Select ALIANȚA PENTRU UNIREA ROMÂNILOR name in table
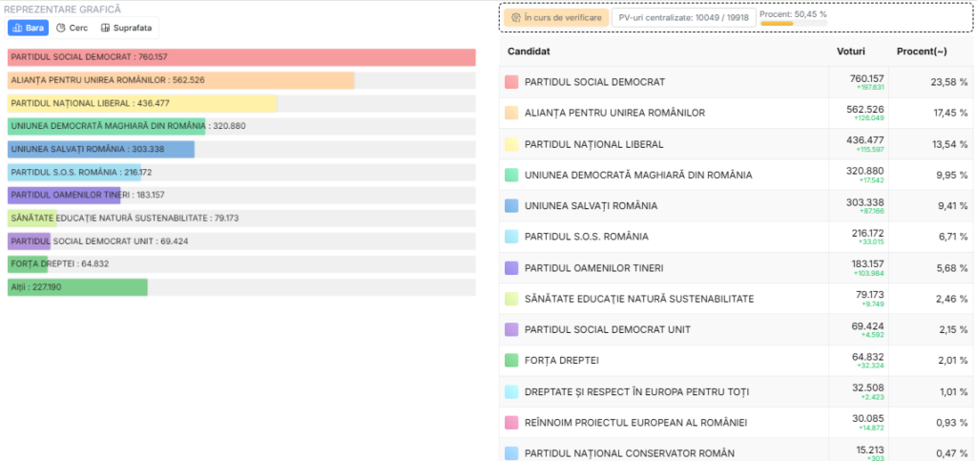Viewport: 977px width, 461px height. pos(615,113)
